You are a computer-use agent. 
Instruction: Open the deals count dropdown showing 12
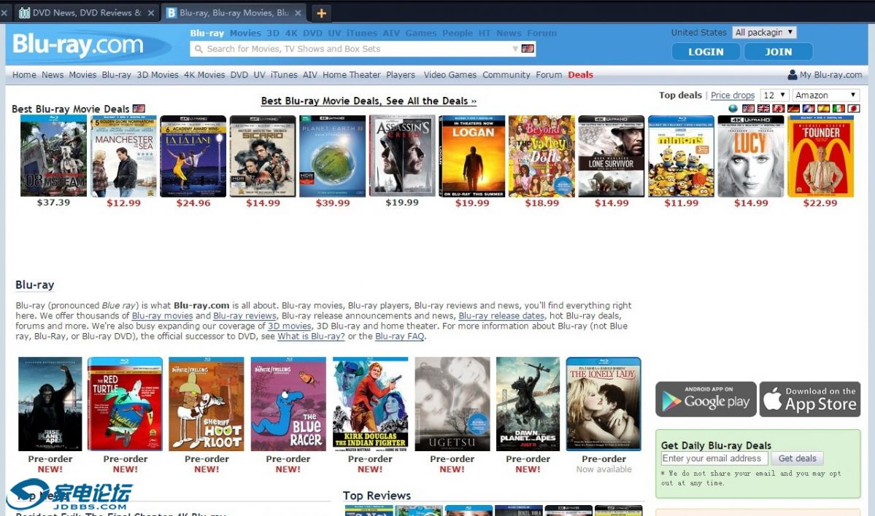(x=774, y=95)
